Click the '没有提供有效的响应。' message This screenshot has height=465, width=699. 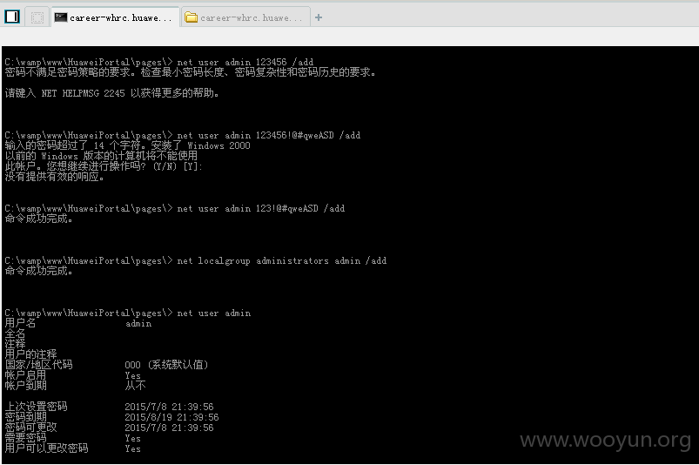point(54,177)
